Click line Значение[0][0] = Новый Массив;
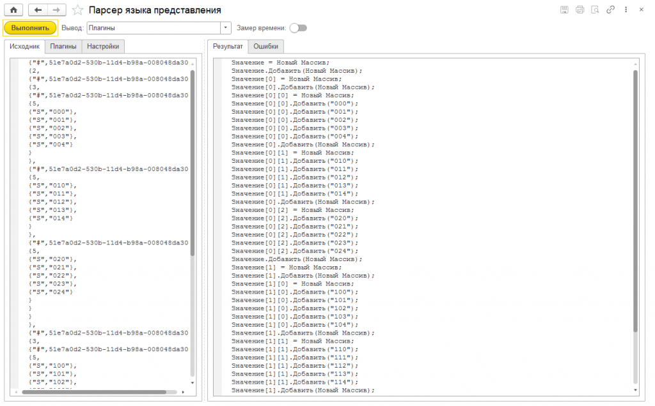Image resolution: width=655 pixels, height=406 pixels. click(x=293, y=95)
